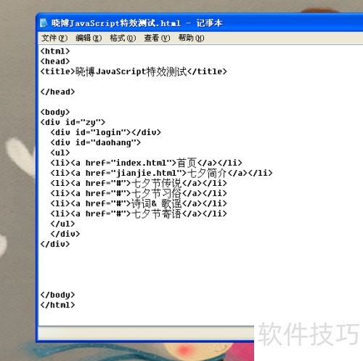Screen dimensions: 363x361
Task: Click the unindented </div> line after the indented one
Action: pos(55,244)
